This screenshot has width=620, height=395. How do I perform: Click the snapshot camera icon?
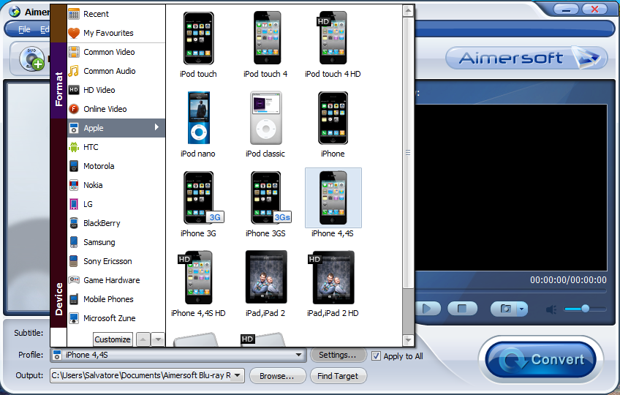504,309
